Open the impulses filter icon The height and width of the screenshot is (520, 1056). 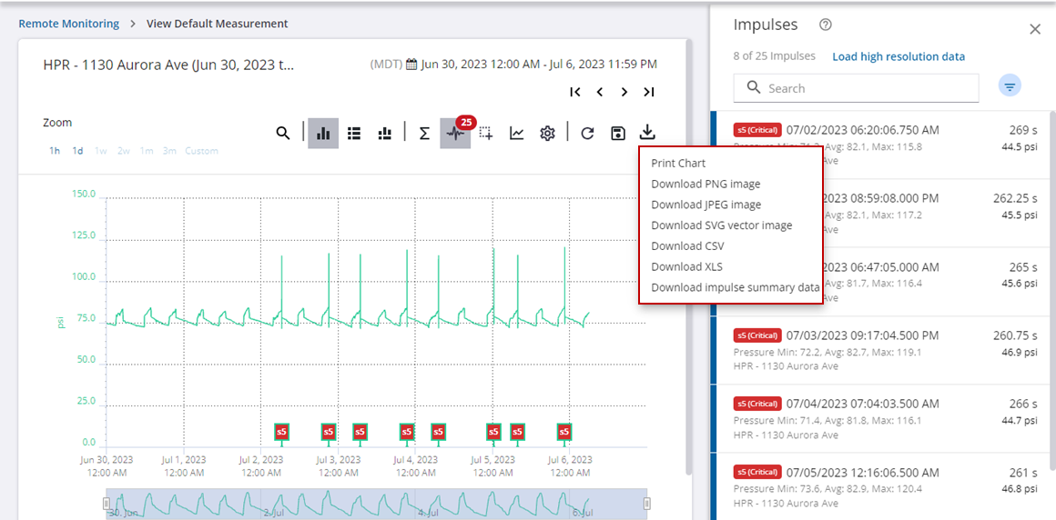(x=1010, y=86)
